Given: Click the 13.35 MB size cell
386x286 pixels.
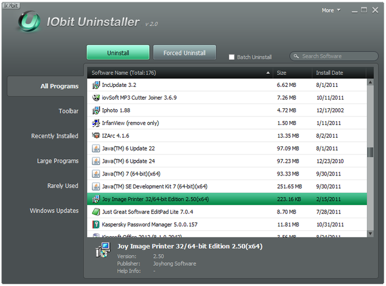Looking at the screenshot, I should pos(288,135).
